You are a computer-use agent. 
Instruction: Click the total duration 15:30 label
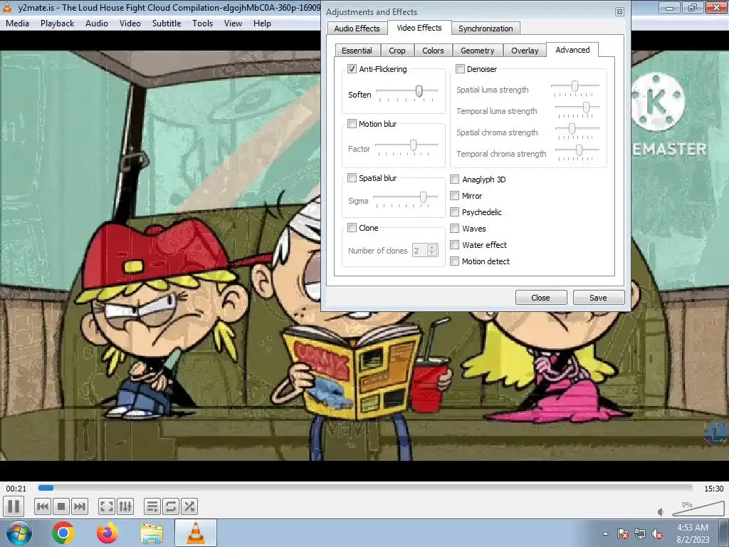click(713, 489)
